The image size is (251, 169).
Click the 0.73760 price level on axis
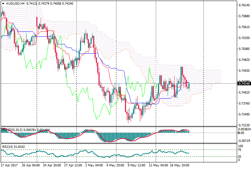pos(243,104)
